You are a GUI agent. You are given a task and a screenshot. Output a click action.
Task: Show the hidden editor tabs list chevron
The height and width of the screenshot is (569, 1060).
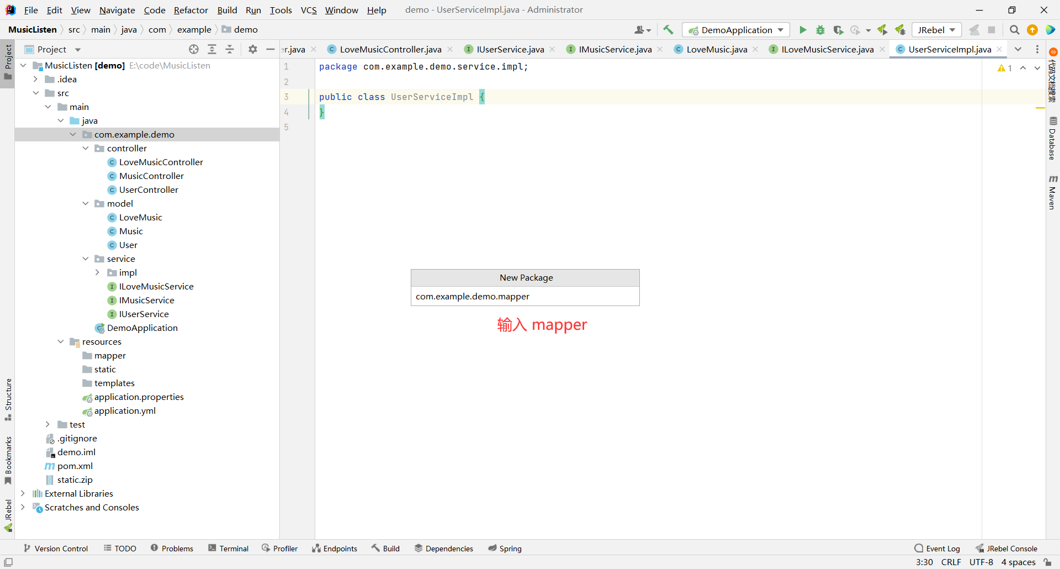1018,49
